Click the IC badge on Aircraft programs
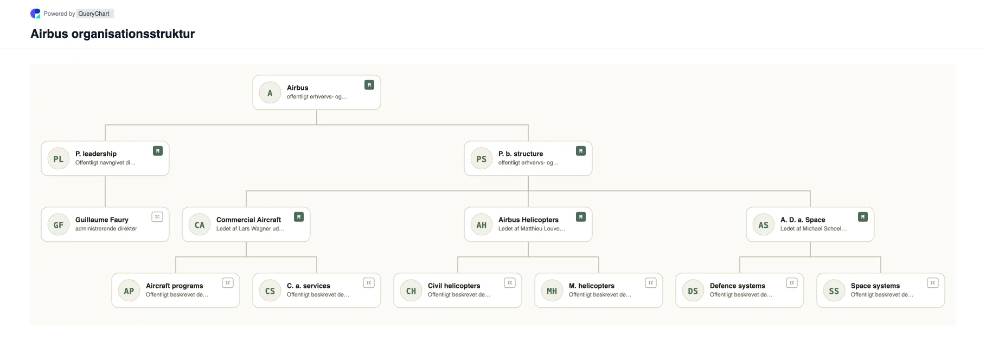This screenshot has width=986, height=356. tap(228, 283)
